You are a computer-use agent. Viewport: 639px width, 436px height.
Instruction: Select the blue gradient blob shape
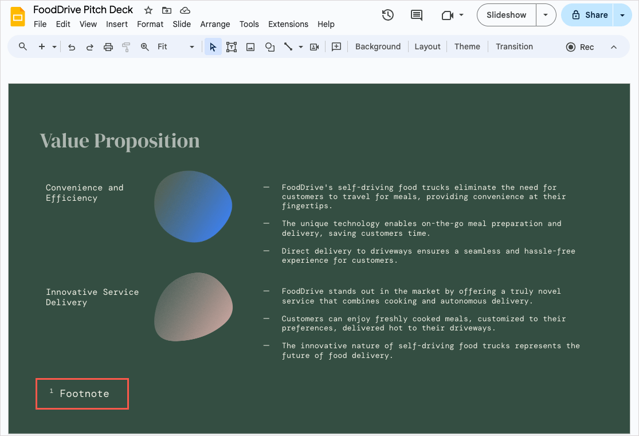[x=193, y=207]
